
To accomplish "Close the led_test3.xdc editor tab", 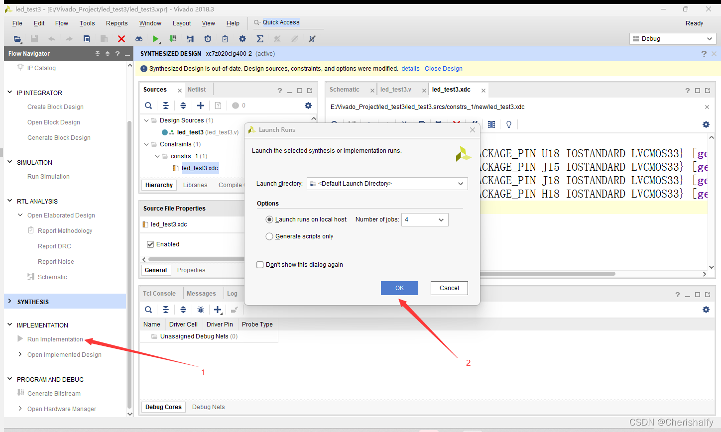I will pos(483,91).
